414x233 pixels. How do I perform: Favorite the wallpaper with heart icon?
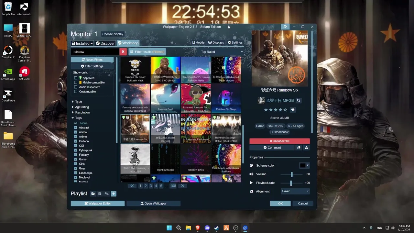tap(293, 110)
